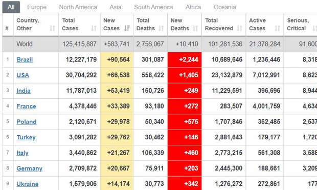Click Active Cases sort arrows icon
Viewport: 317px width, 190px height.
pos(277,28)
